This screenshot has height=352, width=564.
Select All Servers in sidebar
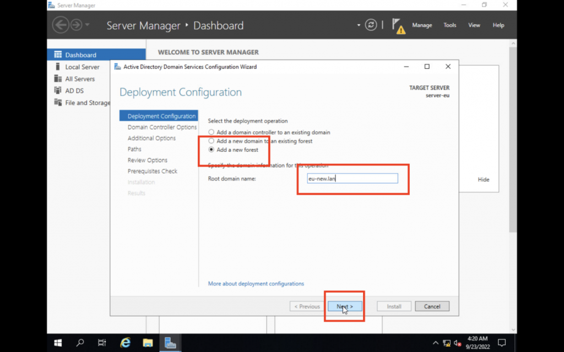click(80, 79)
